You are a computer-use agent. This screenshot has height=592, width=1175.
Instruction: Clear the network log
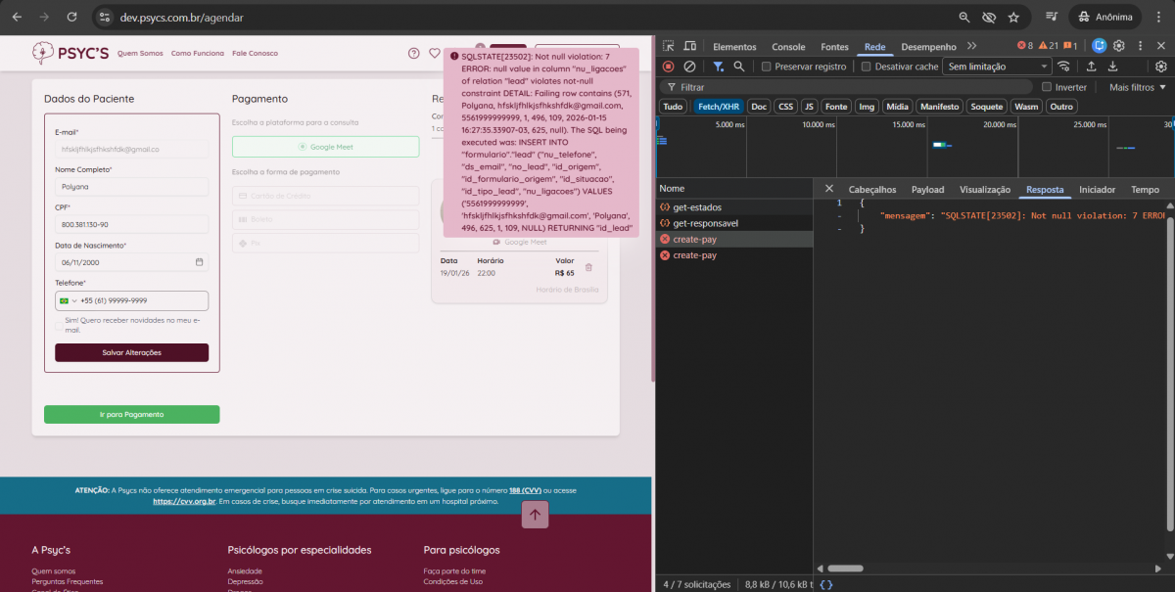689,67
